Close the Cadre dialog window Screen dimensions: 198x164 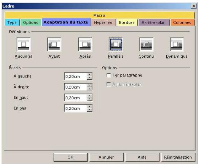click(x=194, y=6)
